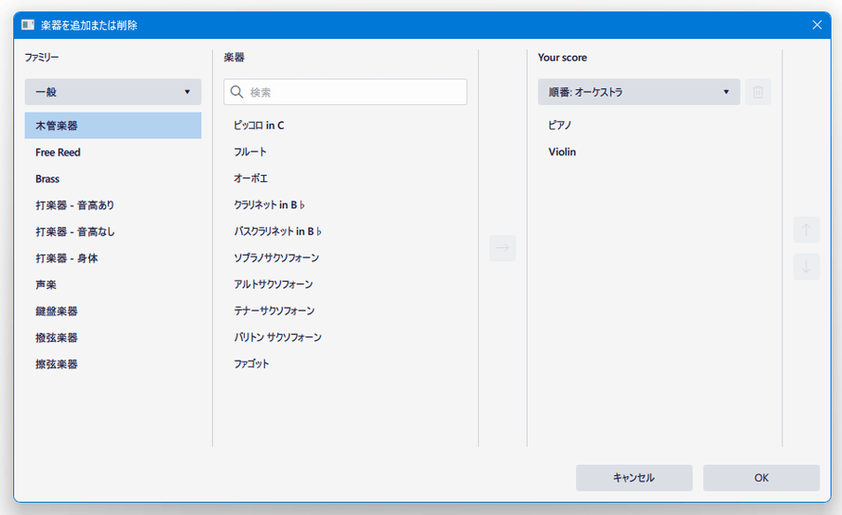
Task: Click the キャンセル button
Action: (635, 478)
